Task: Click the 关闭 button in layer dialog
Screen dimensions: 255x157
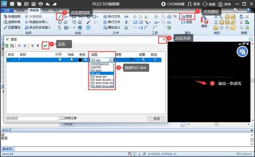Action: pos(157,119)
